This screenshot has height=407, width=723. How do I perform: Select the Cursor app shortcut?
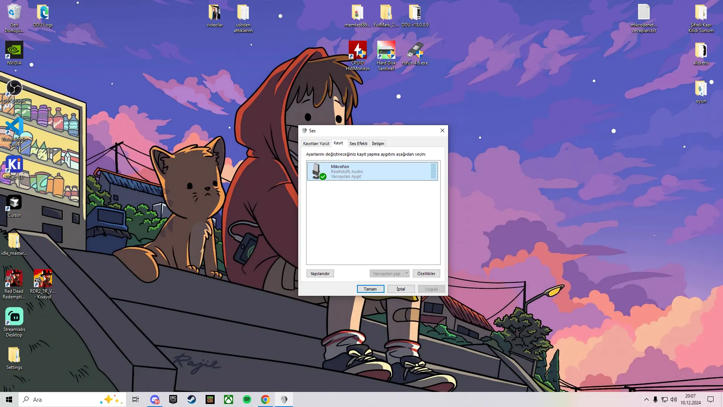coord(14,206)
